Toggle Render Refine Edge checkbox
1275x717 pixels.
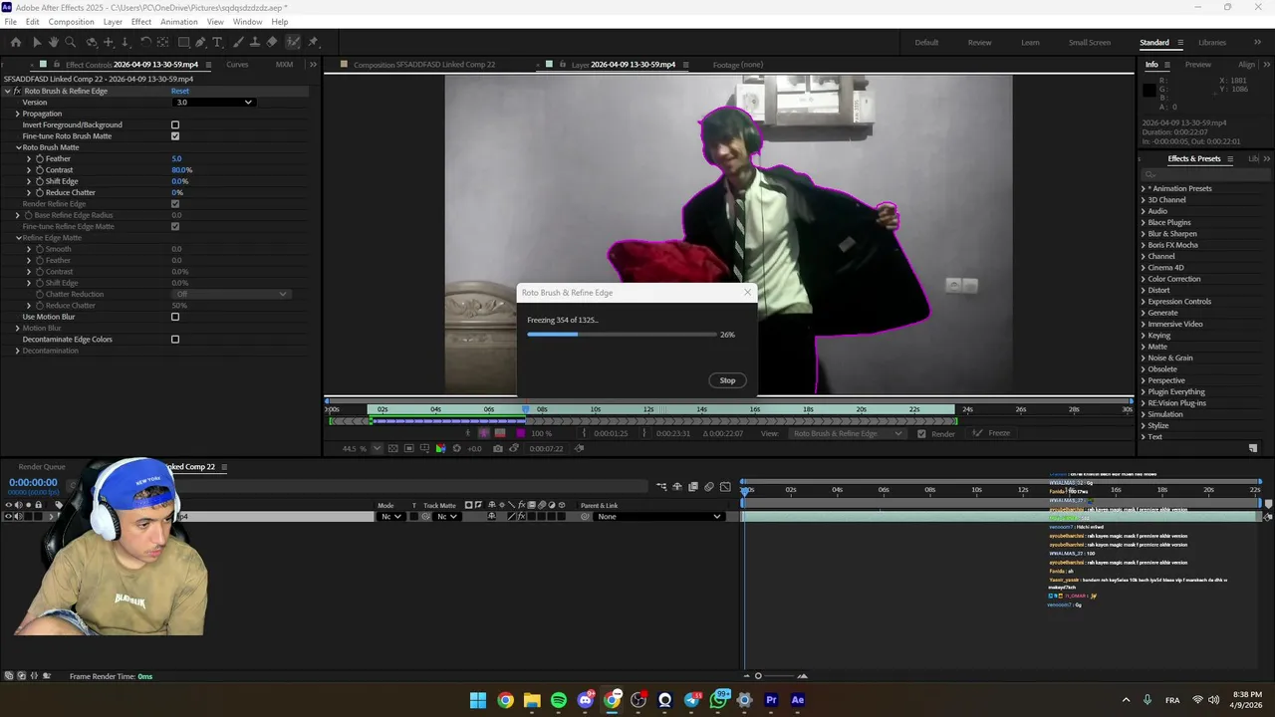tap(175, 204)
